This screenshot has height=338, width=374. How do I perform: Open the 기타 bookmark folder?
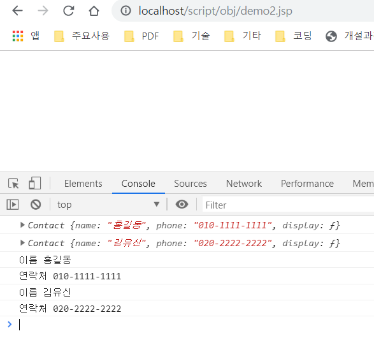(x=243, y=36)
